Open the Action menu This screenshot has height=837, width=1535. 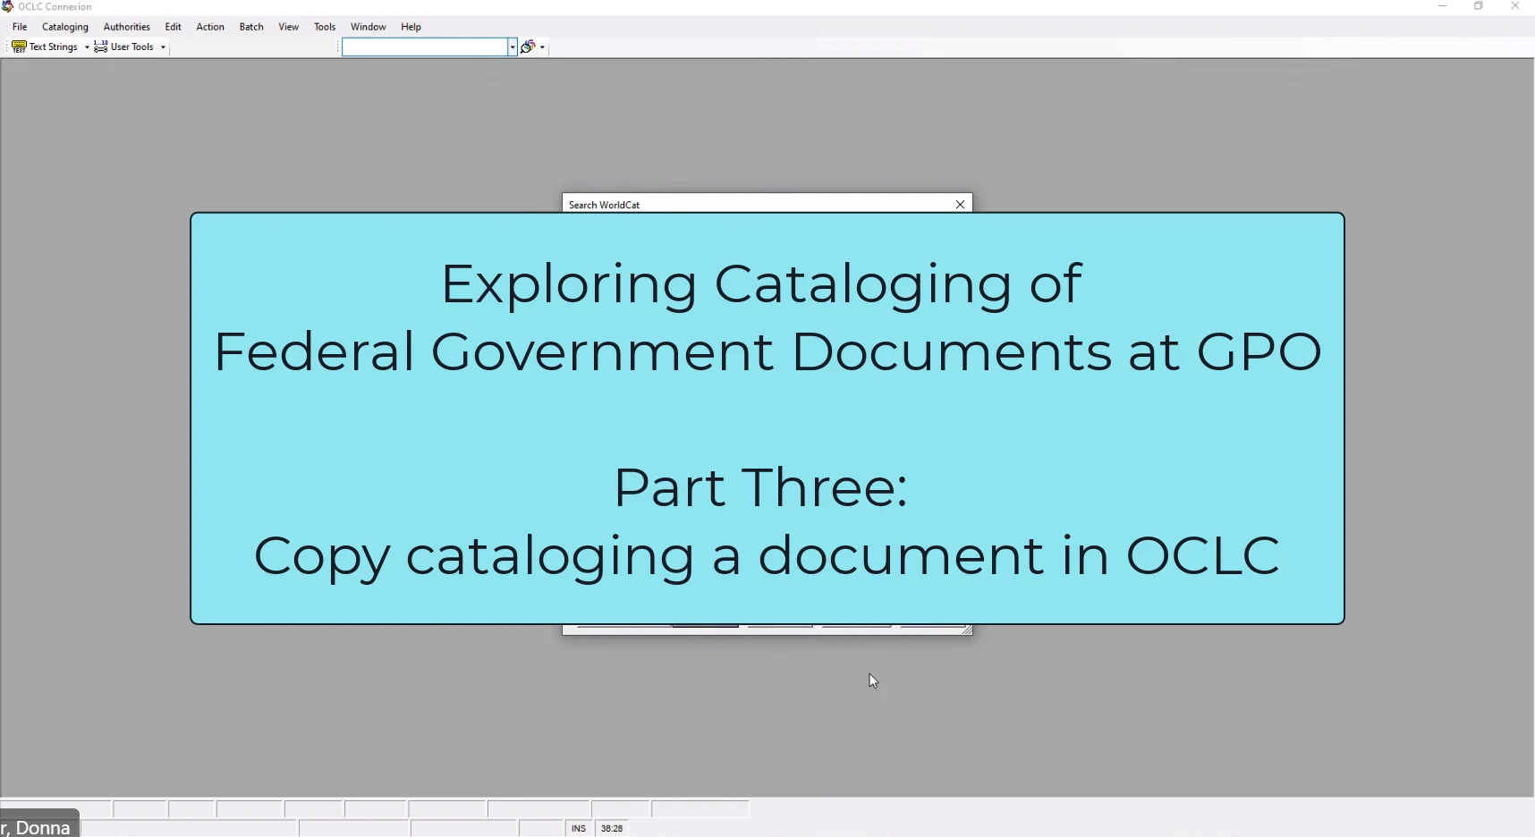(x=209, y=27)
